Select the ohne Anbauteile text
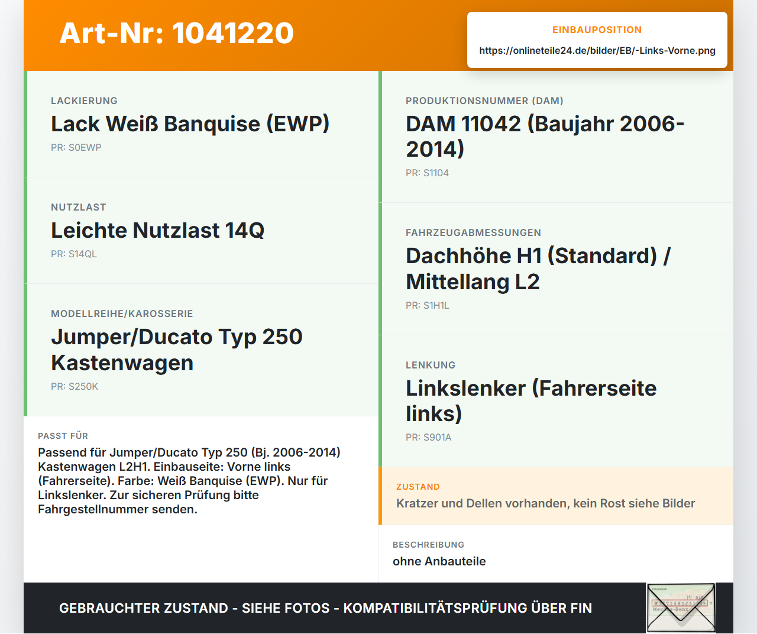 tap(439, 561)
